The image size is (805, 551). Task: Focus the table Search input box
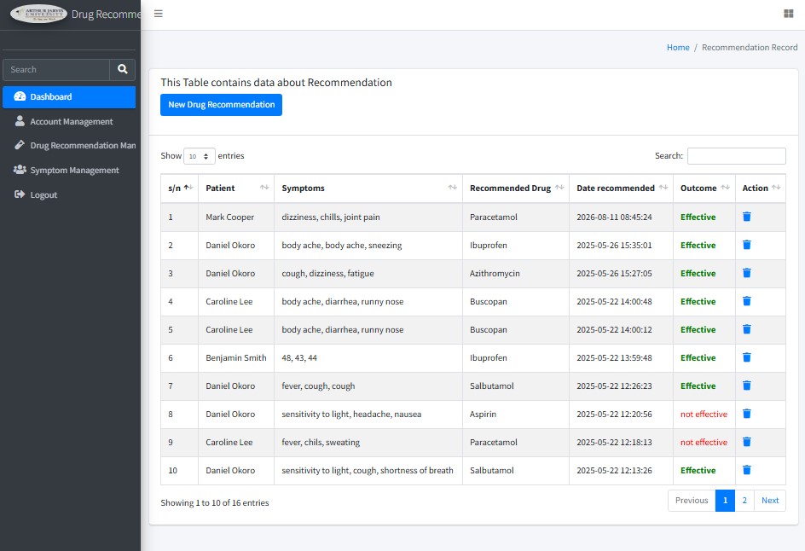pyautogui.click(x=736, y=156)
